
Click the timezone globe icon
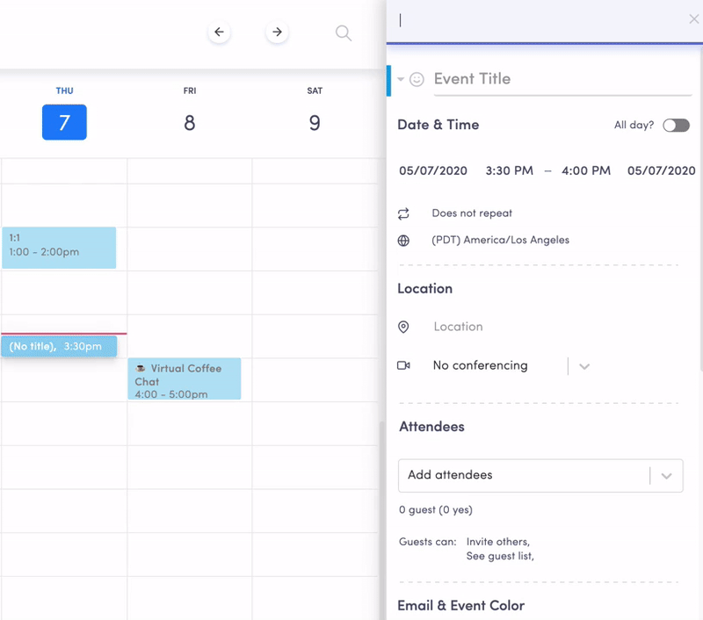coord(403,239)
